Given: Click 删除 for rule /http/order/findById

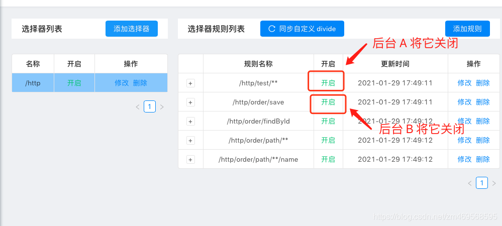Looking at the screenshot, I should tap(483, 121).
